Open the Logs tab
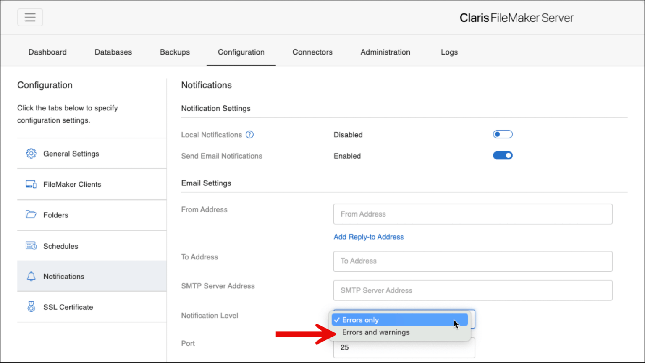 pos(449,52)
